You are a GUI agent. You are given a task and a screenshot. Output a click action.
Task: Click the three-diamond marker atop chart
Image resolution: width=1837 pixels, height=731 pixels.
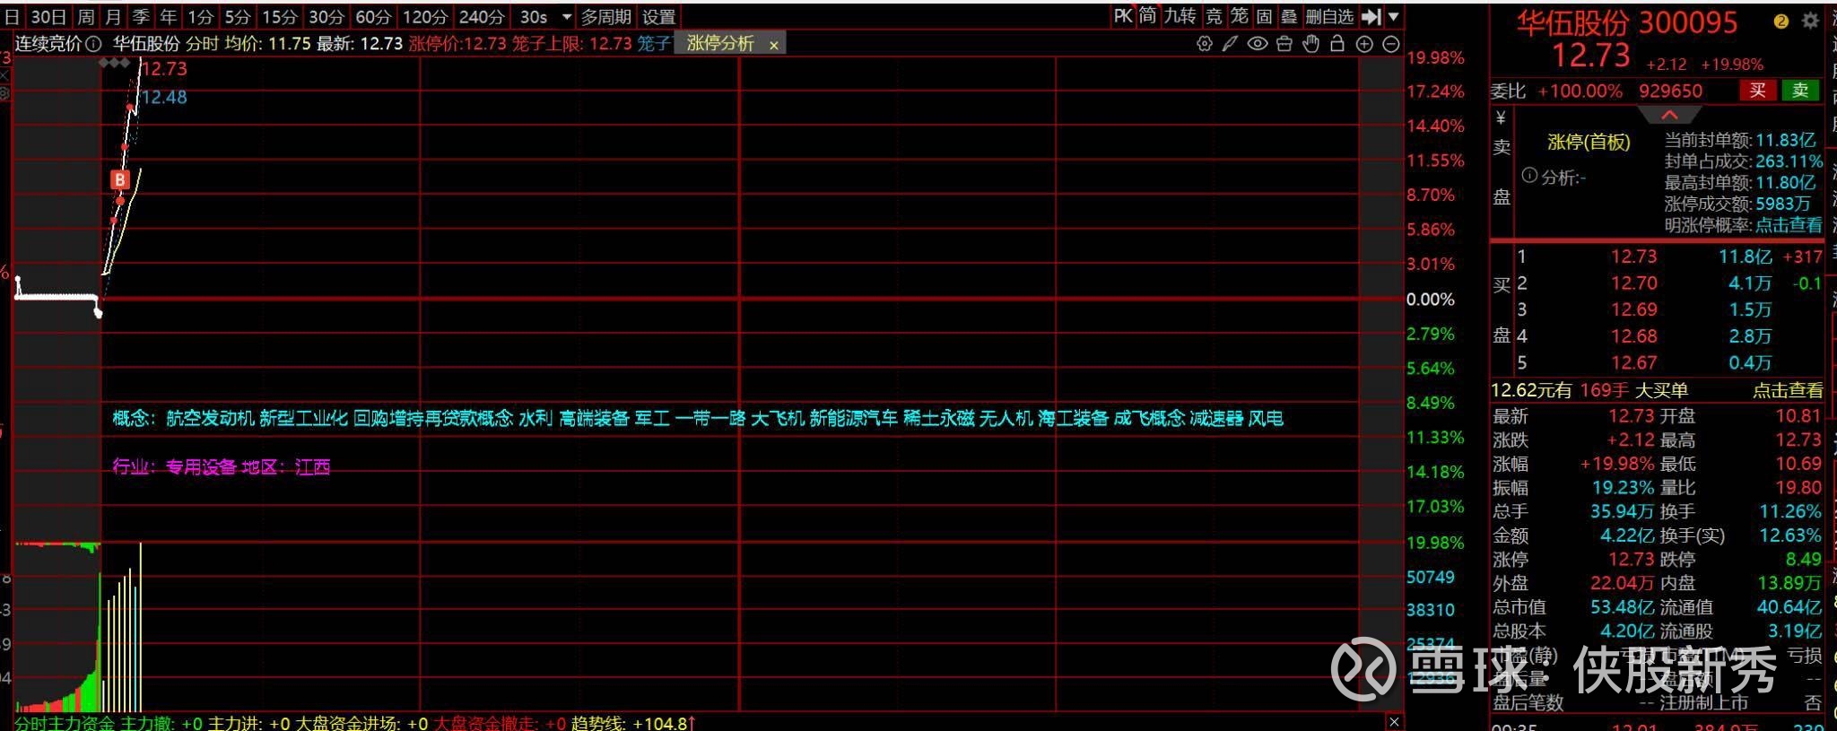click(x=114, y=62)
